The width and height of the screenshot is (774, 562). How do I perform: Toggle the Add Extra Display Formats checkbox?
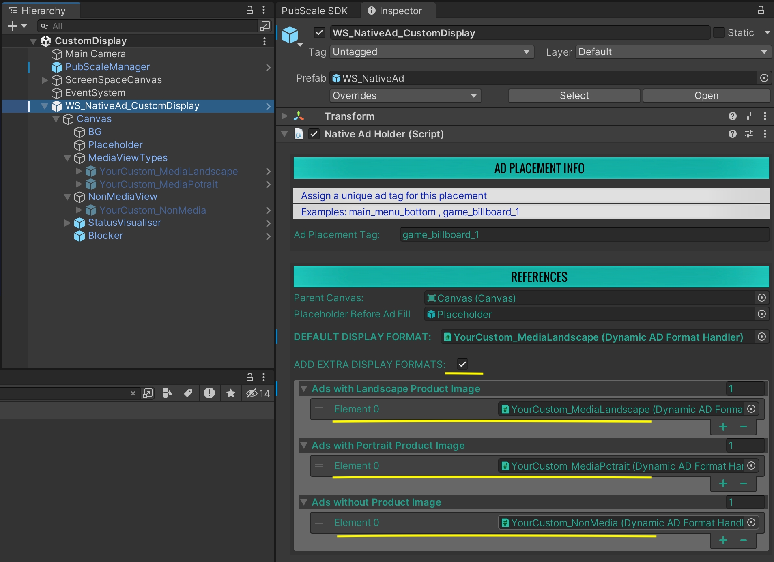pyautogui.click(x=462, y=364)
